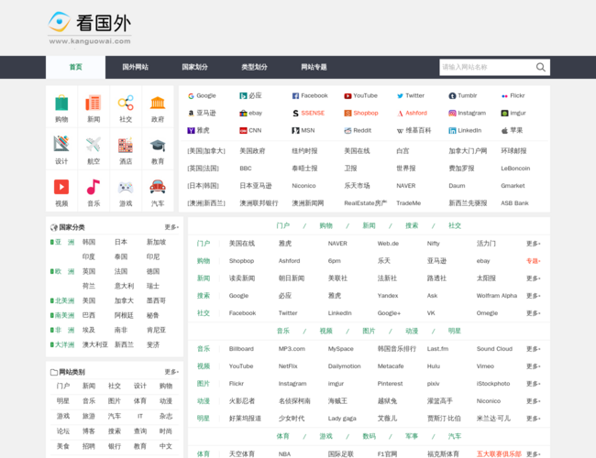The image size is (596, 458).
Task: Open 论坛 in 网站类别 list
Action: click(63, 431)
